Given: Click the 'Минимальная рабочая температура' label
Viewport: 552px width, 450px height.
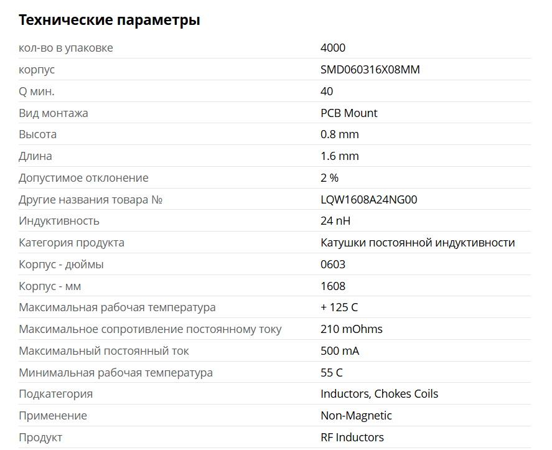Looking at the screenshot, I should [x=116, y=373].
